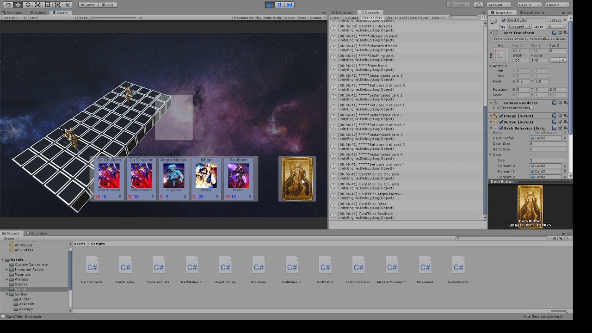592x333 pixels.
Task: Click the Error Pause button
Action: click(x=419, y=18)
